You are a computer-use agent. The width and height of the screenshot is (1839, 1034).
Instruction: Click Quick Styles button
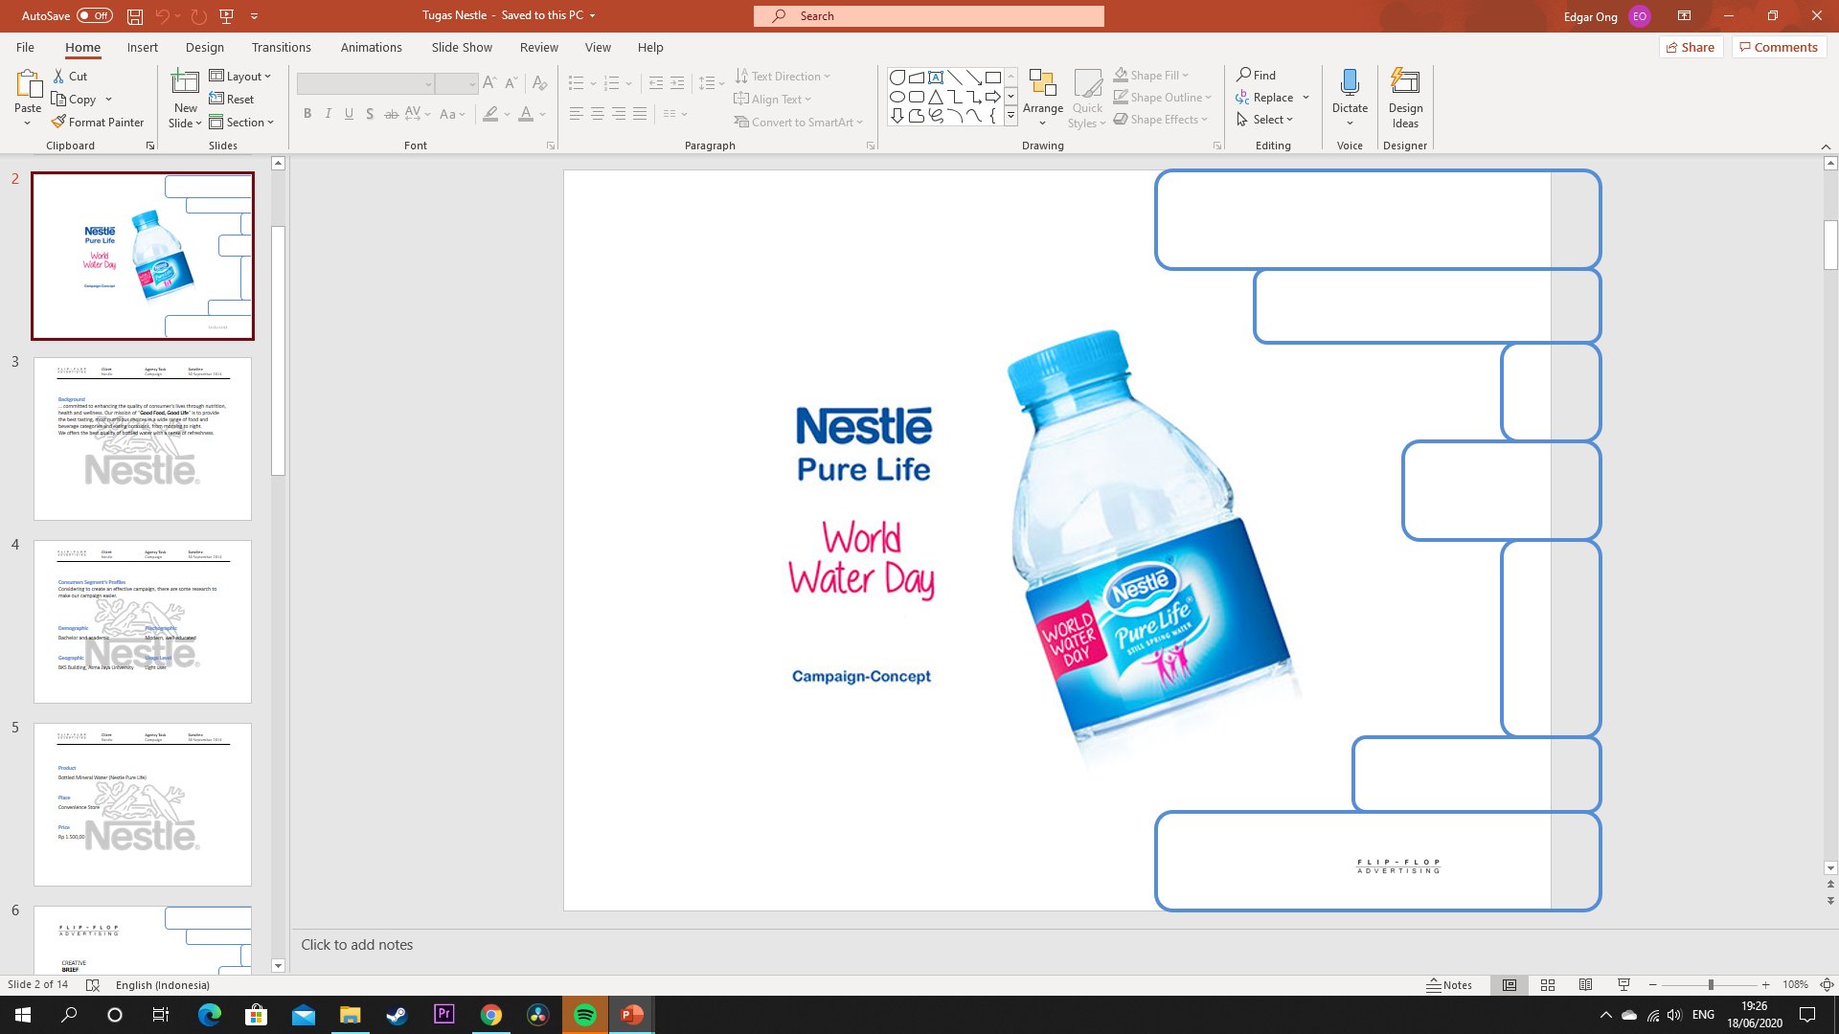1087,98
